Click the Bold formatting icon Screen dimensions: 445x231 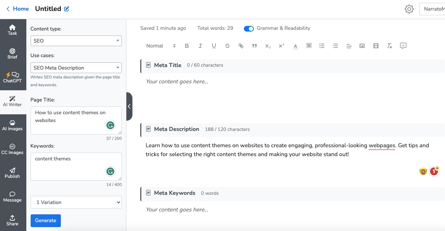point(187,46)
